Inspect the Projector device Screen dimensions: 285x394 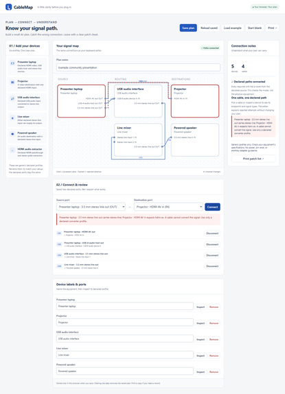tap(201, 323)
